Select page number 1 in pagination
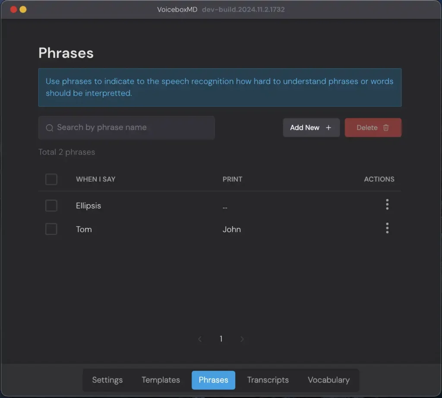 click(221, 339)
